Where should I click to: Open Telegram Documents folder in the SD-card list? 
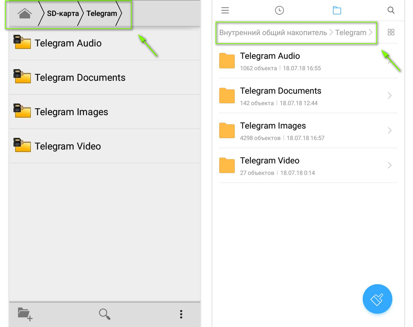80,78
